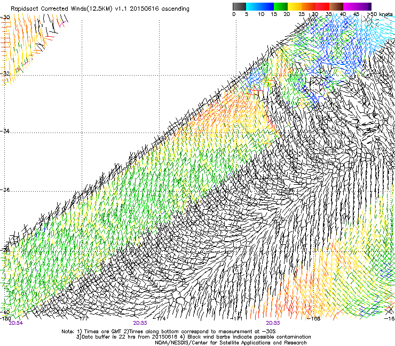Viewport: 395px width, 346px height.
Task: Select the yellow 20-25 knots color segment
Action: 295,6
